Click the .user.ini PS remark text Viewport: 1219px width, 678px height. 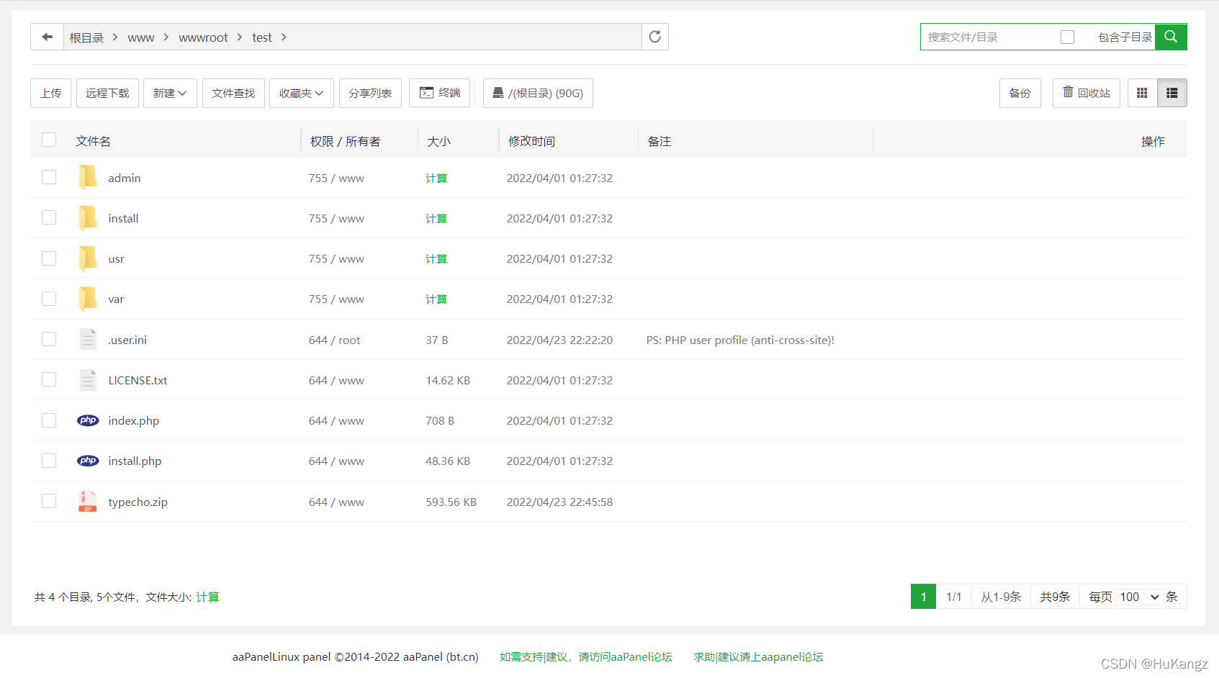[740, 340]
